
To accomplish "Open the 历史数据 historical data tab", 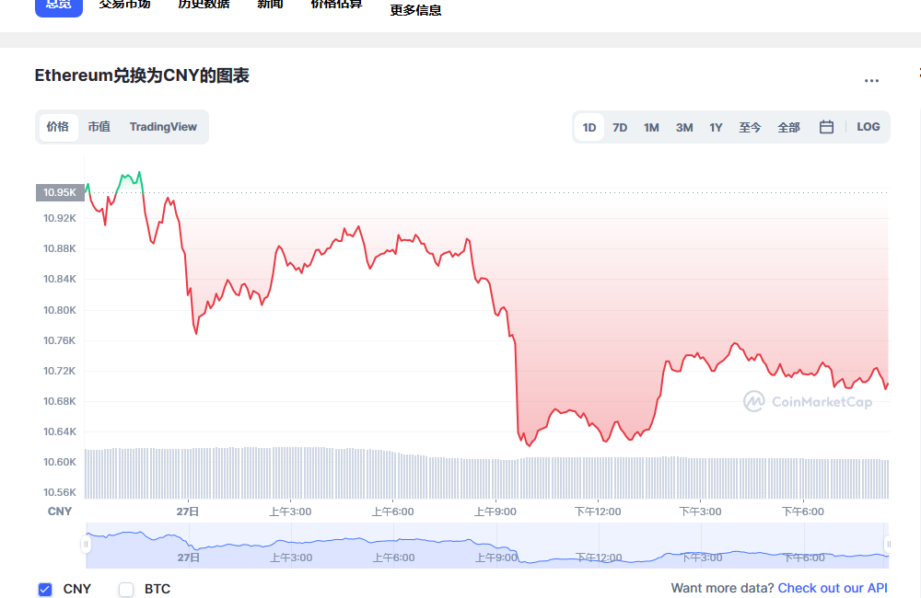I will 204,5.
